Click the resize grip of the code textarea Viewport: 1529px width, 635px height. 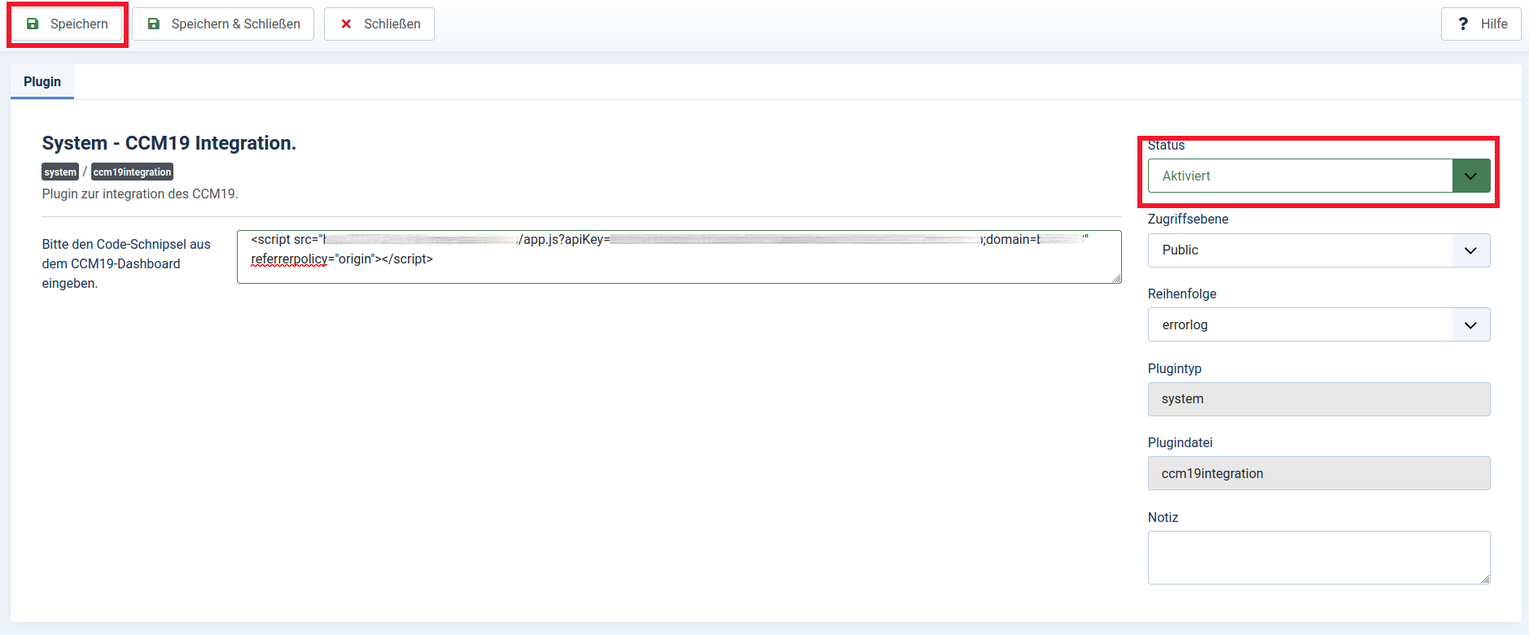1116,278
